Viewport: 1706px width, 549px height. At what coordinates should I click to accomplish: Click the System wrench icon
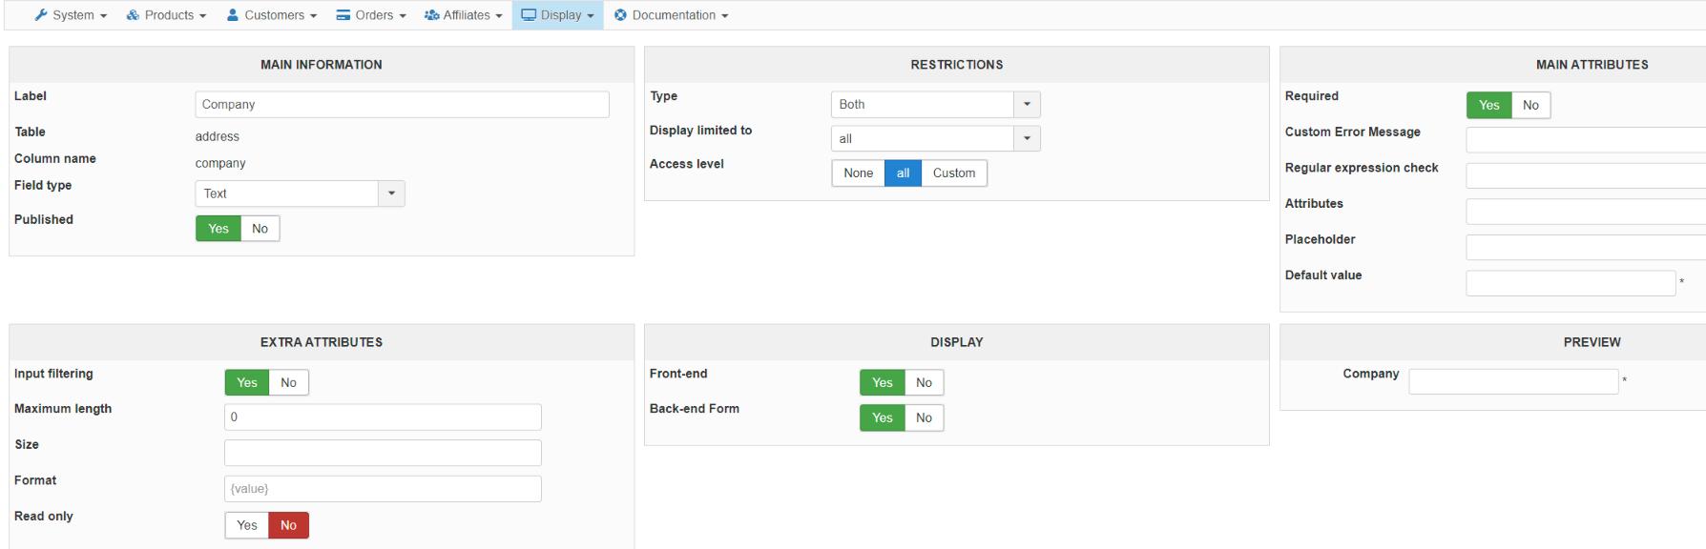click(x=41, y=15)
